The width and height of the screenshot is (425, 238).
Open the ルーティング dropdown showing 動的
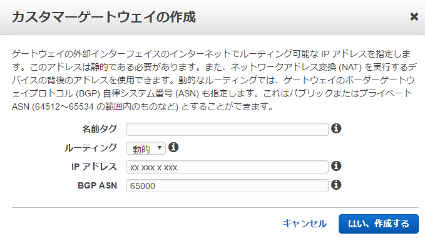[x=146, y=148]
